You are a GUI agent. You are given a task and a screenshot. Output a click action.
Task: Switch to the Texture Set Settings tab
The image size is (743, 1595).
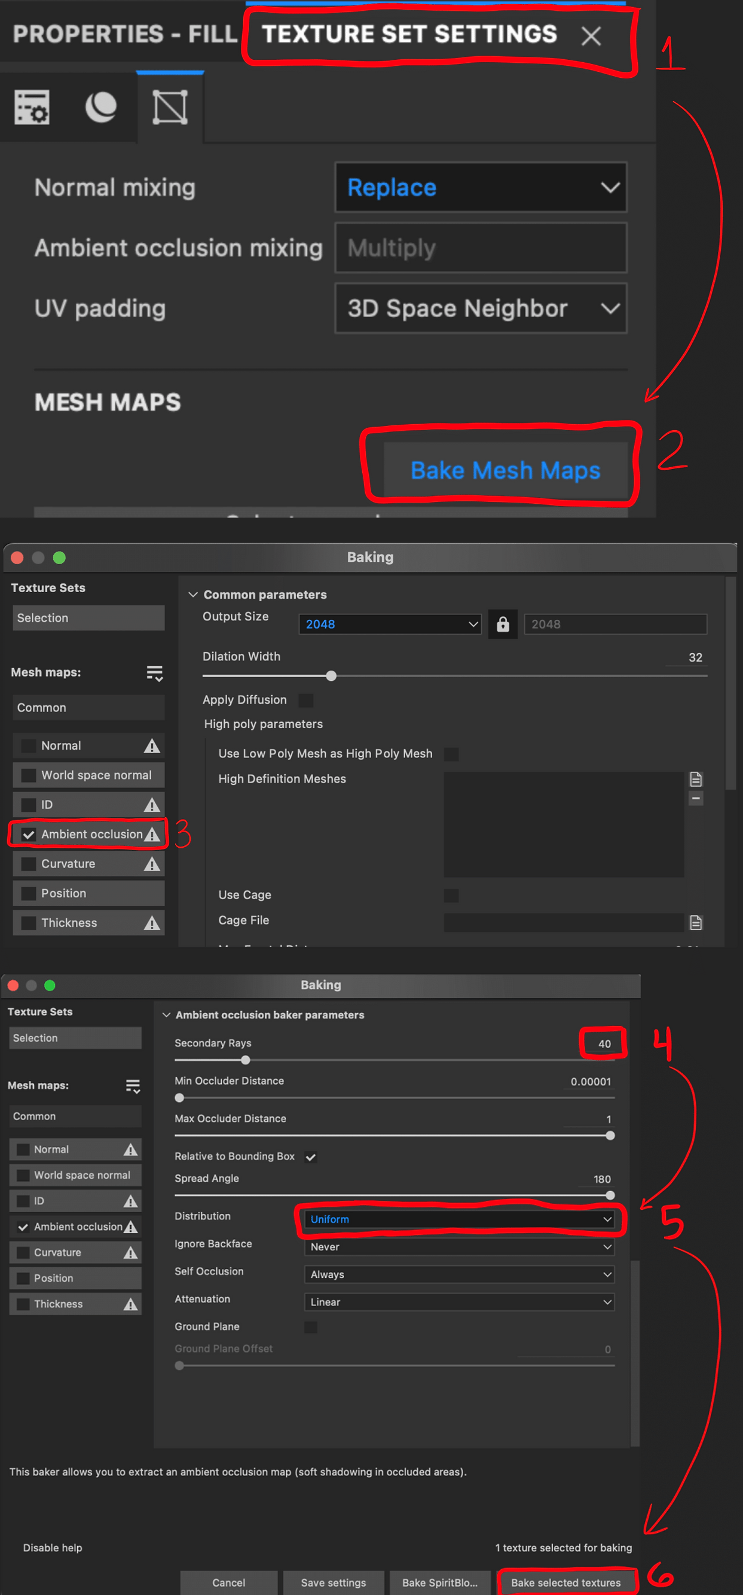tap(409, 34)
